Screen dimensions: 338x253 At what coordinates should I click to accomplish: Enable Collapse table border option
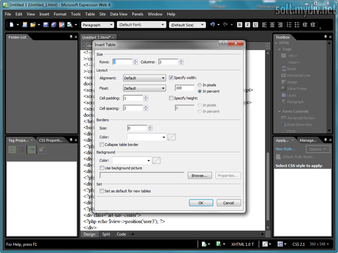[x=102, y=145]
